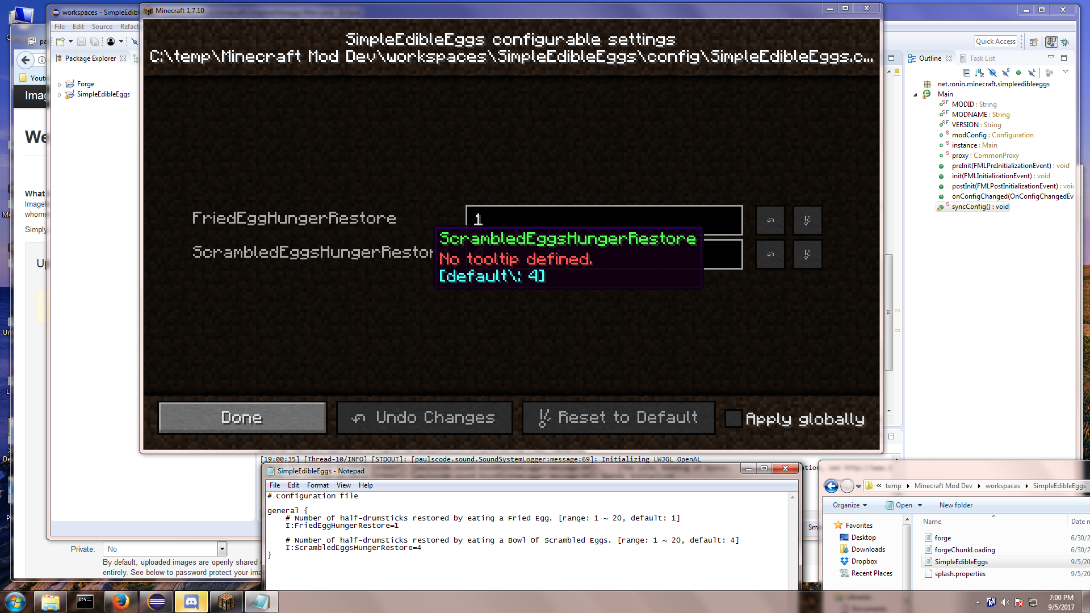Screen dimensions: 1090x613
Task: Switch to the Java perspective icon
Action: [x=1051, y=42]
